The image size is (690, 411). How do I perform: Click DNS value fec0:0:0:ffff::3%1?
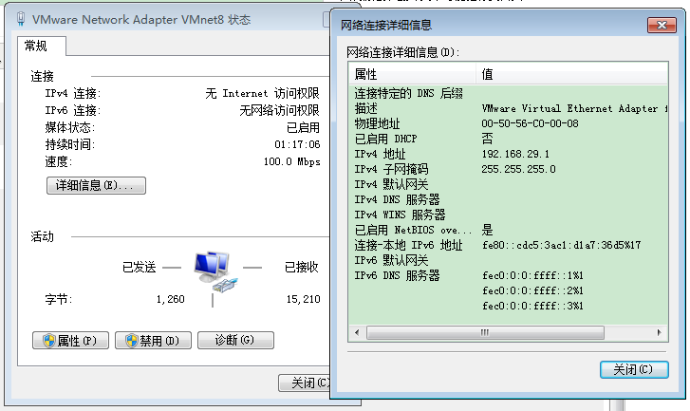pyautogui.click(x=532, y=306)
